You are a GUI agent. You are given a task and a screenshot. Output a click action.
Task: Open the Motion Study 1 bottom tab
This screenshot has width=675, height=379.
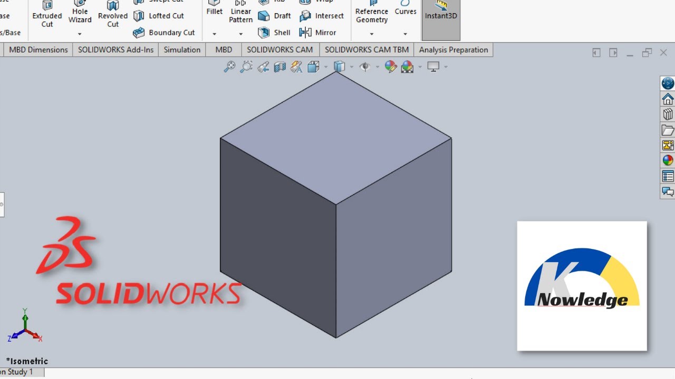pyautogui.click(x=21, y=372)
